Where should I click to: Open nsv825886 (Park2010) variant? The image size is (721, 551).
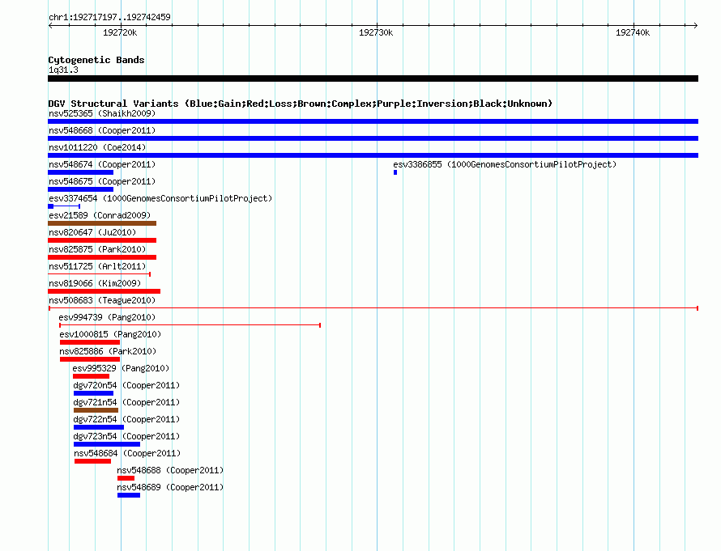(108, 351)
